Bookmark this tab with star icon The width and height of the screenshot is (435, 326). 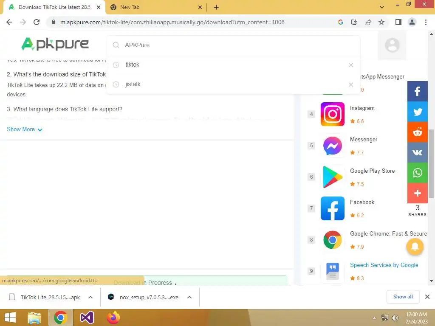(381, 22)
